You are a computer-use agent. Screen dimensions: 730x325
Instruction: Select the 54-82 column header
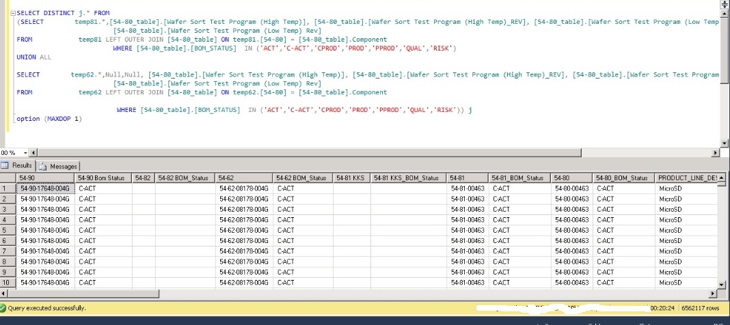pyautogui.click(x=144, y=178)
